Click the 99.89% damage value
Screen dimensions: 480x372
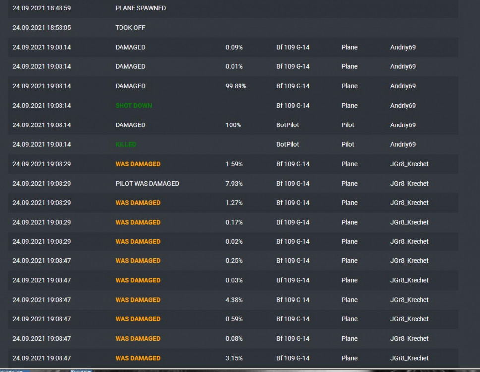click(236, 86)
